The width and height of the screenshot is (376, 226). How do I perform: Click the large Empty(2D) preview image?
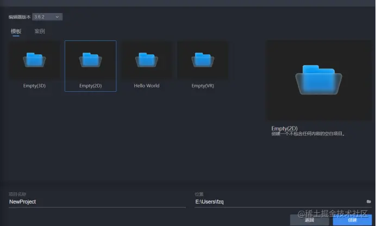click(x=319, y=80)
